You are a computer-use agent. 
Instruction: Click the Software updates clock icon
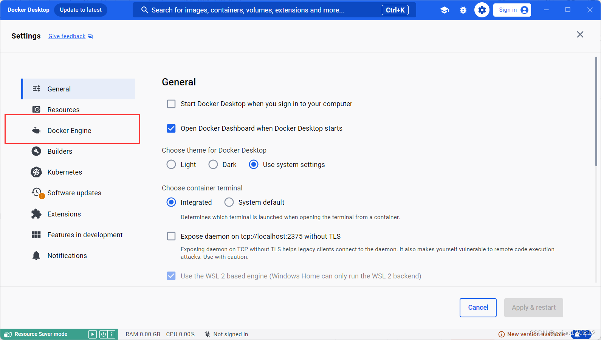37,193
